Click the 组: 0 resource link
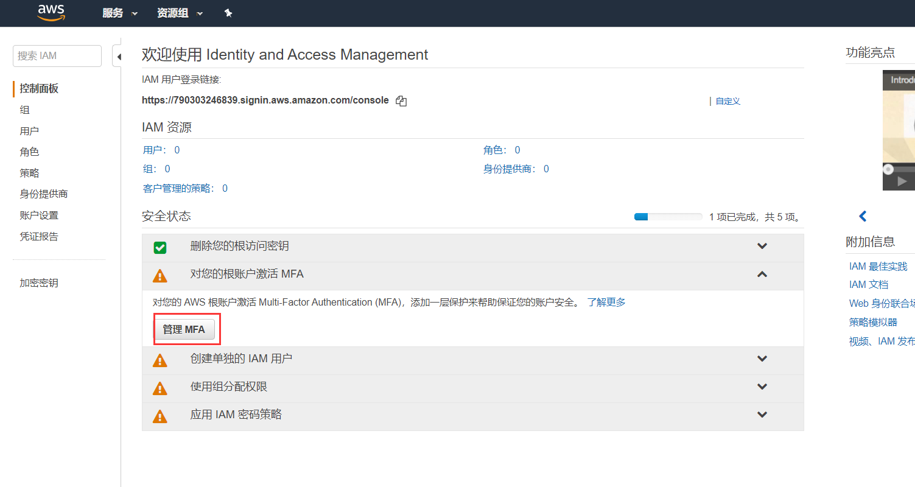 [156, 169]
